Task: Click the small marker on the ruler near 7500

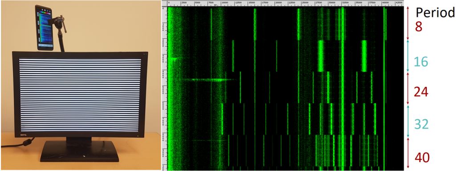Action: click(216, 5)
